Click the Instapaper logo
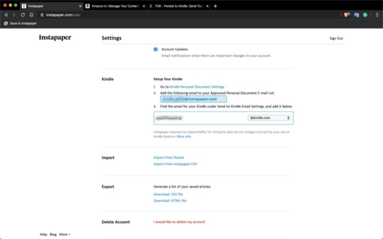The image size is (383, 239). (55, 37)
